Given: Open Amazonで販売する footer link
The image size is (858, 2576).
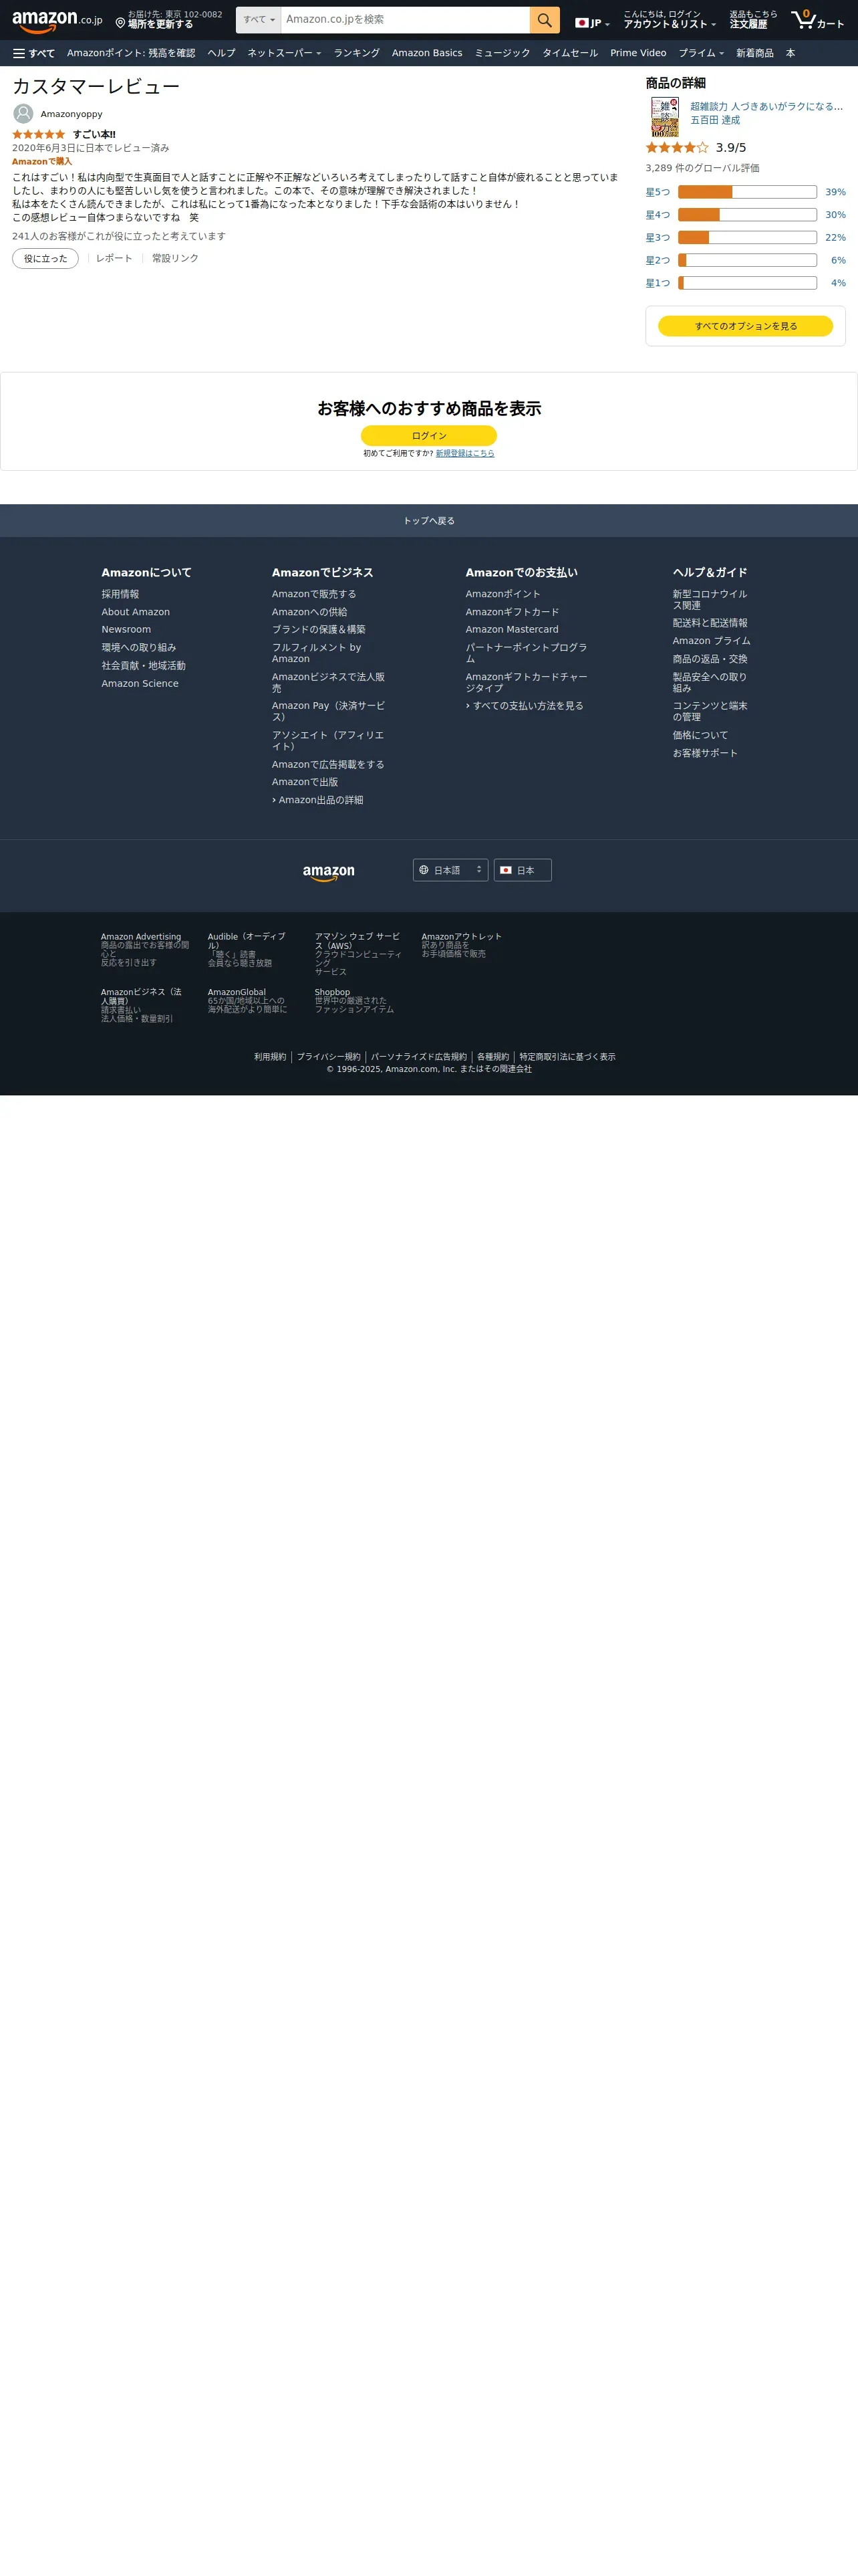Looking at the screenshot, I should [313, 594].
